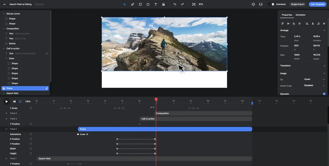Collapse the Arrange section

pos(324,30)
